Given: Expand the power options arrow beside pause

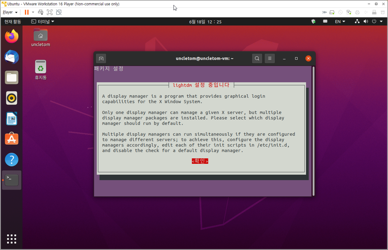Looking at the screenshot, I should [33, 12].
